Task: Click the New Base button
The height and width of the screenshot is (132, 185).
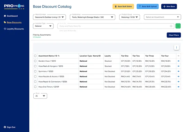Action: pos(169,7)
